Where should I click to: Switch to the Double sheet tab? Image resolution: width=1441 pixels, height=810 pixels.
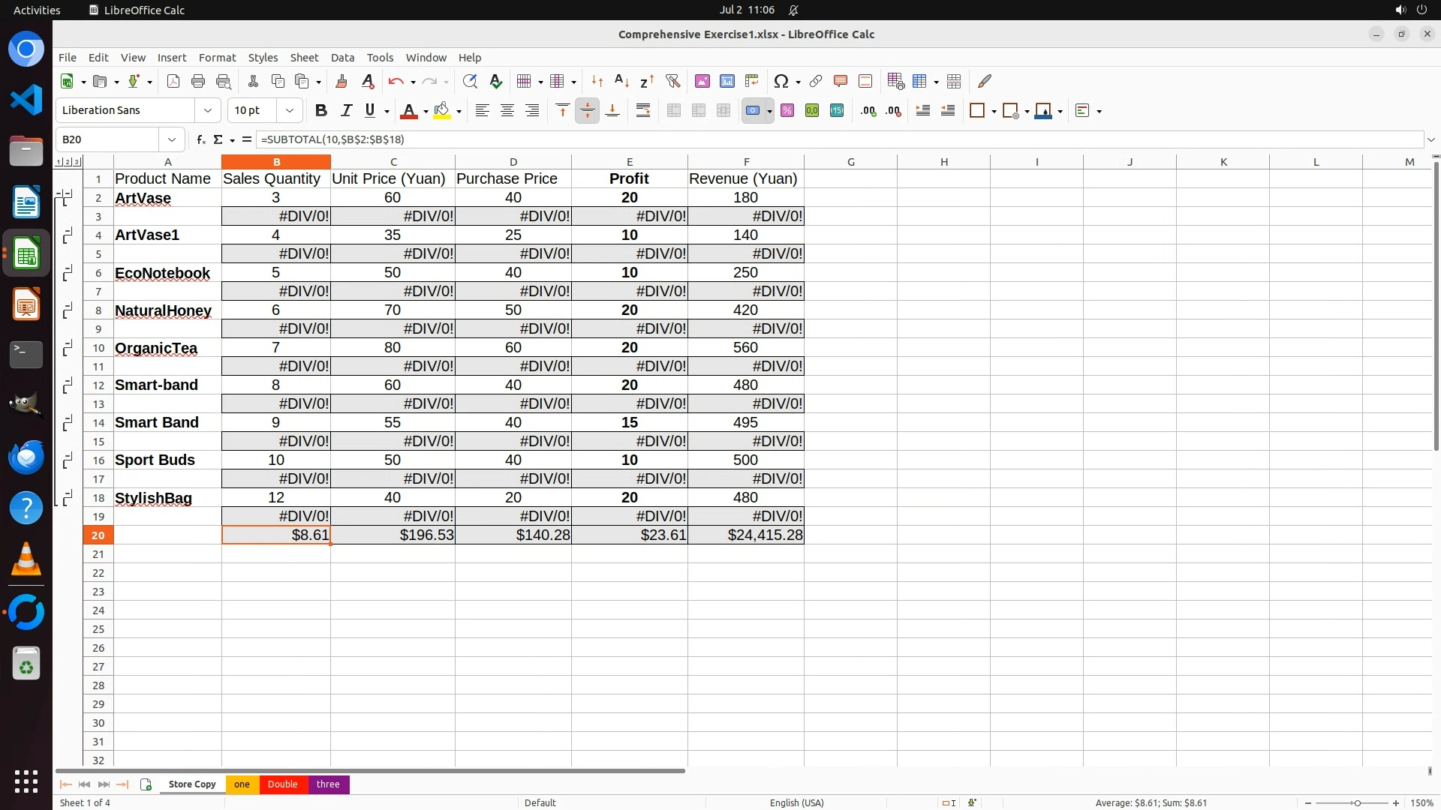(282, 784)
